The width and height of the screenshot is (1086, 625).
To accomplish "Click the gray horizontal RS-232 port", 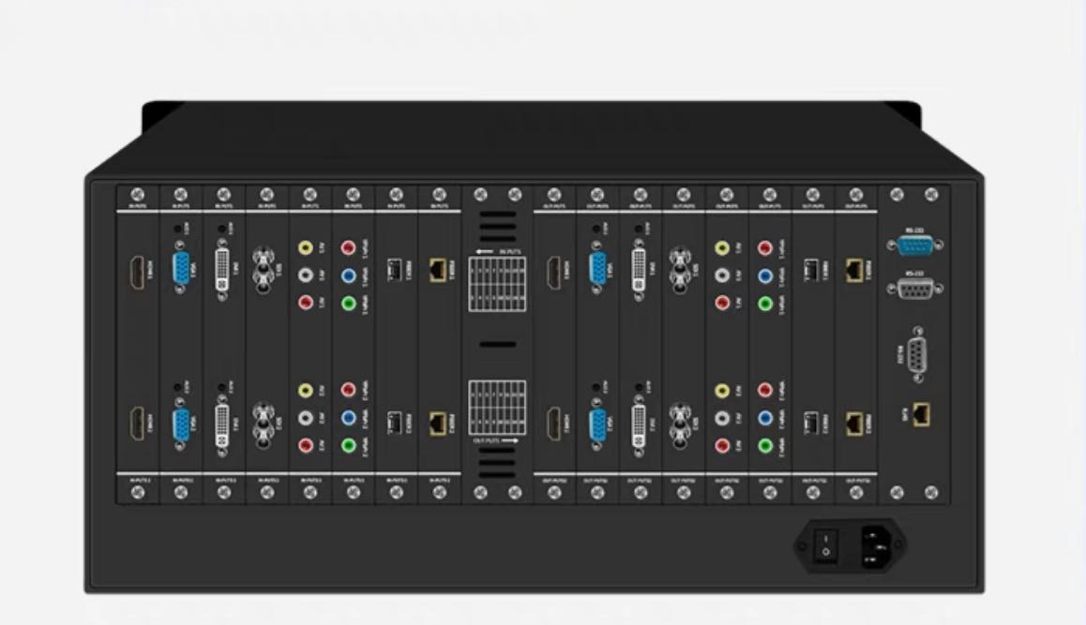I will [x=914, y=288].
